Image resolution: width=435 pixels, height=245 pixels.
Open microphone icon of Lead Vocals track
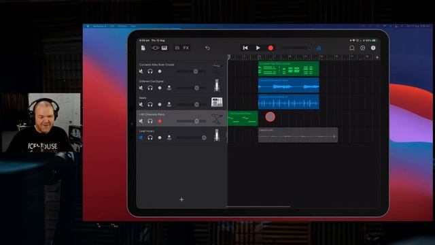click(217, 135)
